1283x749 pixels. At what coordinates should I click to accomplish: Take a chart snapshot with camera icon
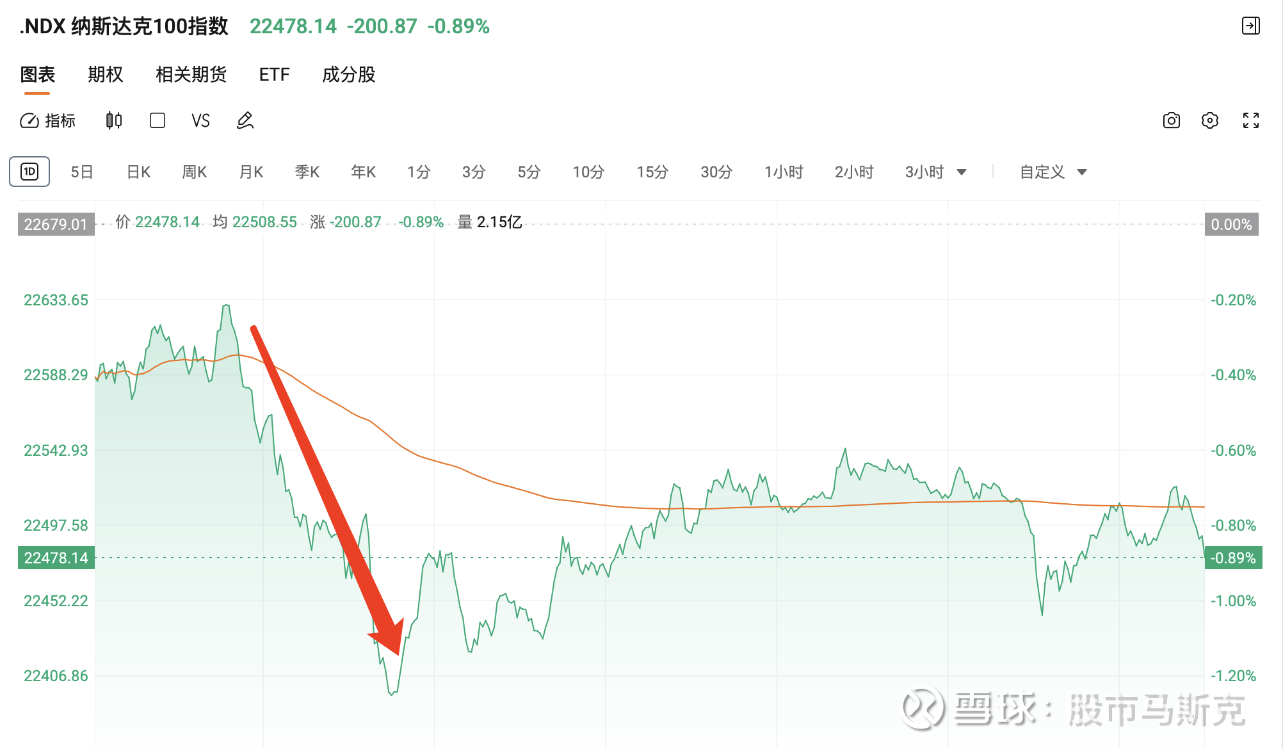[x=1171, y=120]
